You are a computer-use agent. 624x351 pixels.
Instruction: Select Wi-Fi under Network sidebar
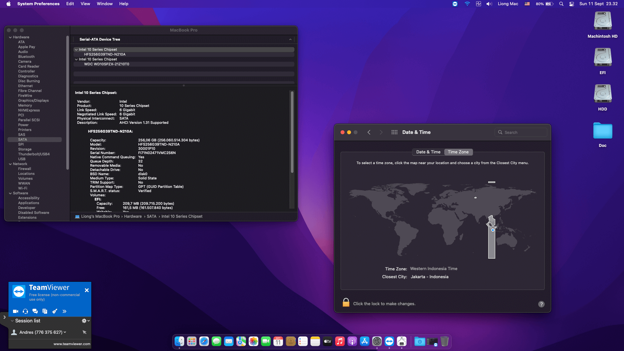tap(23, 188)
